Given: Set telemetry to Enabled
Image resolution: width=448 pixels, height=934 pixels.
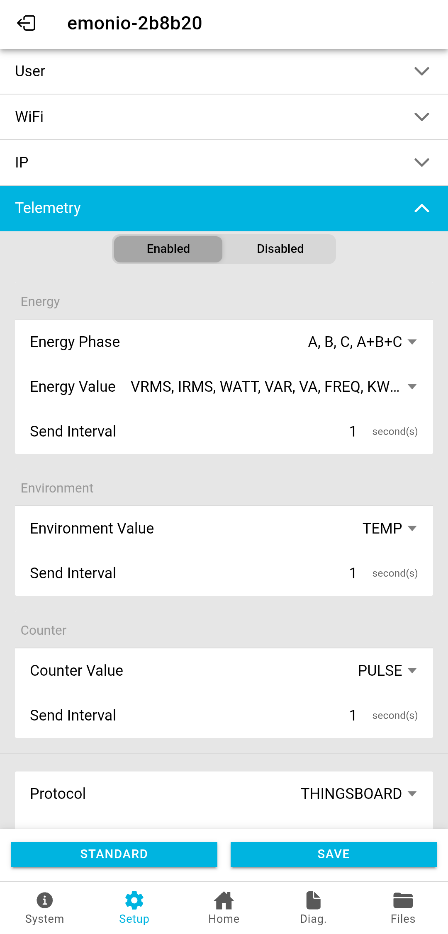Looking at the screenshot, I should click(x=168, y=249).
